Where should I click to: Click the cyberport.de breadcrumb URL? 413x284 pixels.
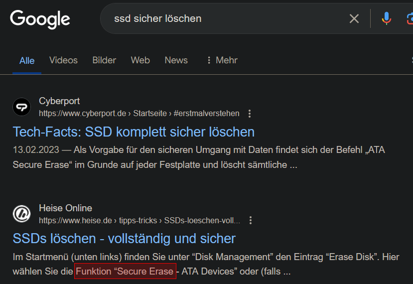(x=139, y=113)
